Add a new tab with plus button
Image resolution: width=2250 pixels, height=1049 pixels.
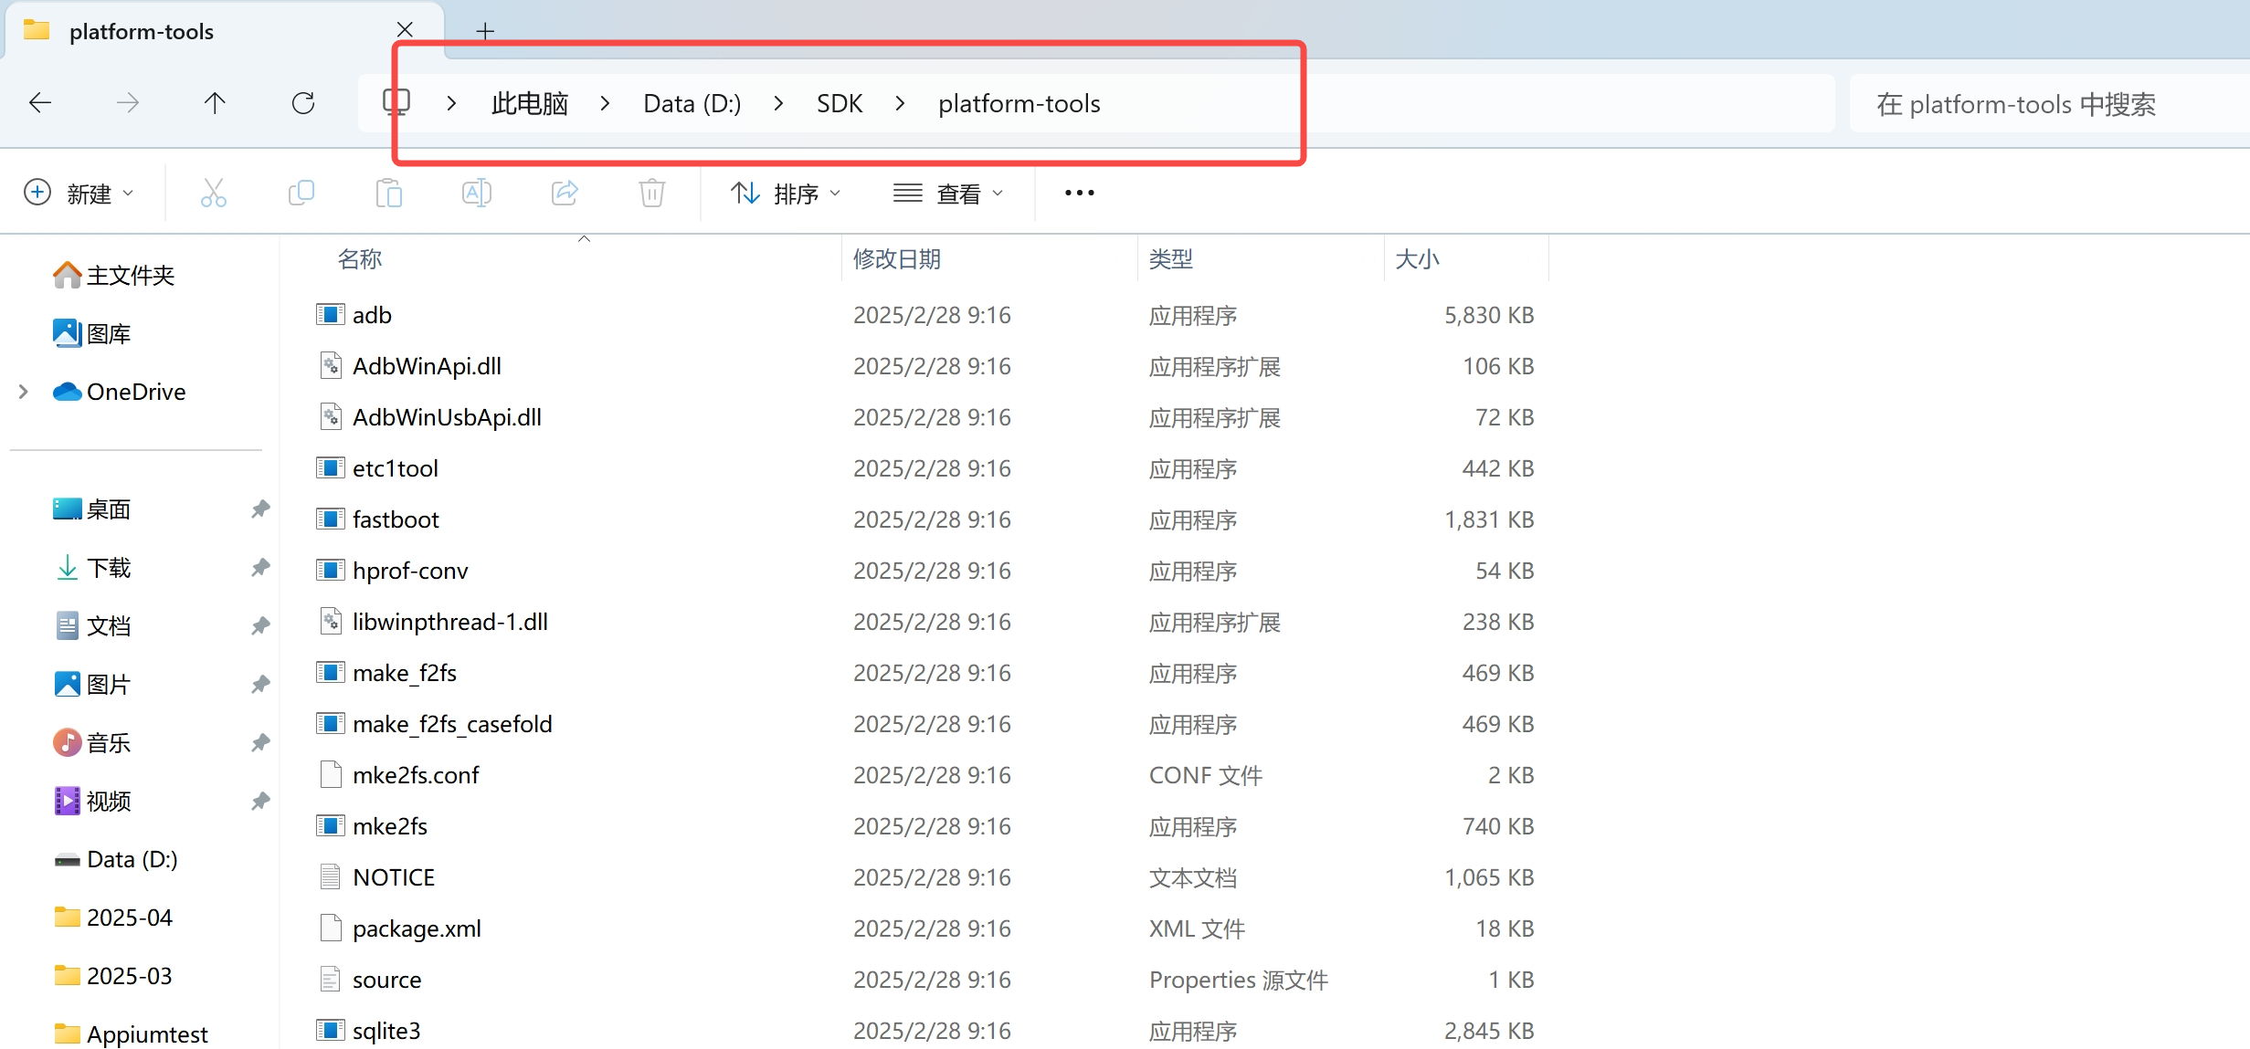(x=485, y=31)
